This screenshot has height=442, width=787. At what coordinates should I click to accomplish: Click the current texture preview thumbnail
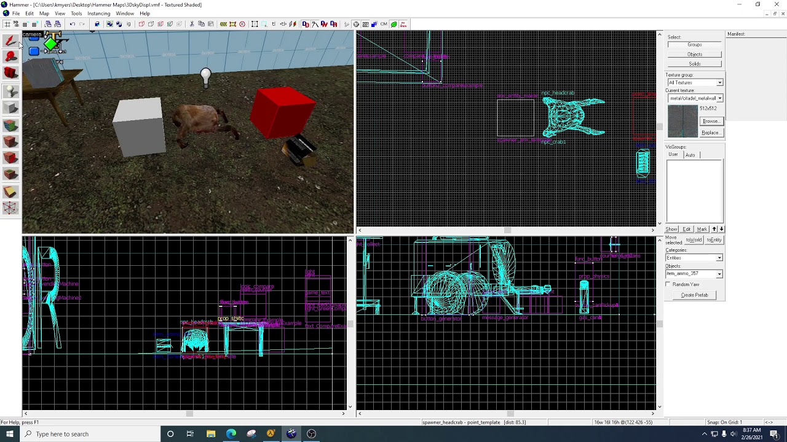coord(682,122)
